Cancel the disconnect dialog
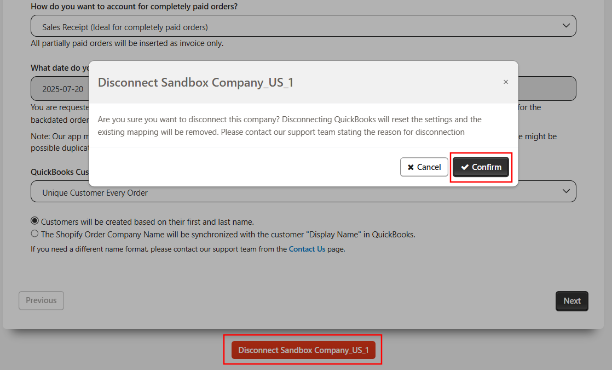This screenshot has height=370, width=612. pyautogui.click(x=424, y=167)
